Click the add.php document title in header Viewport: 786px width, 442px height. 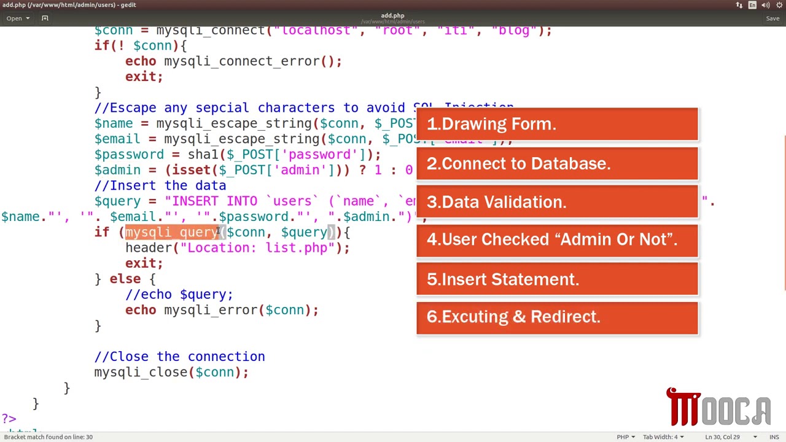(392, 15)
